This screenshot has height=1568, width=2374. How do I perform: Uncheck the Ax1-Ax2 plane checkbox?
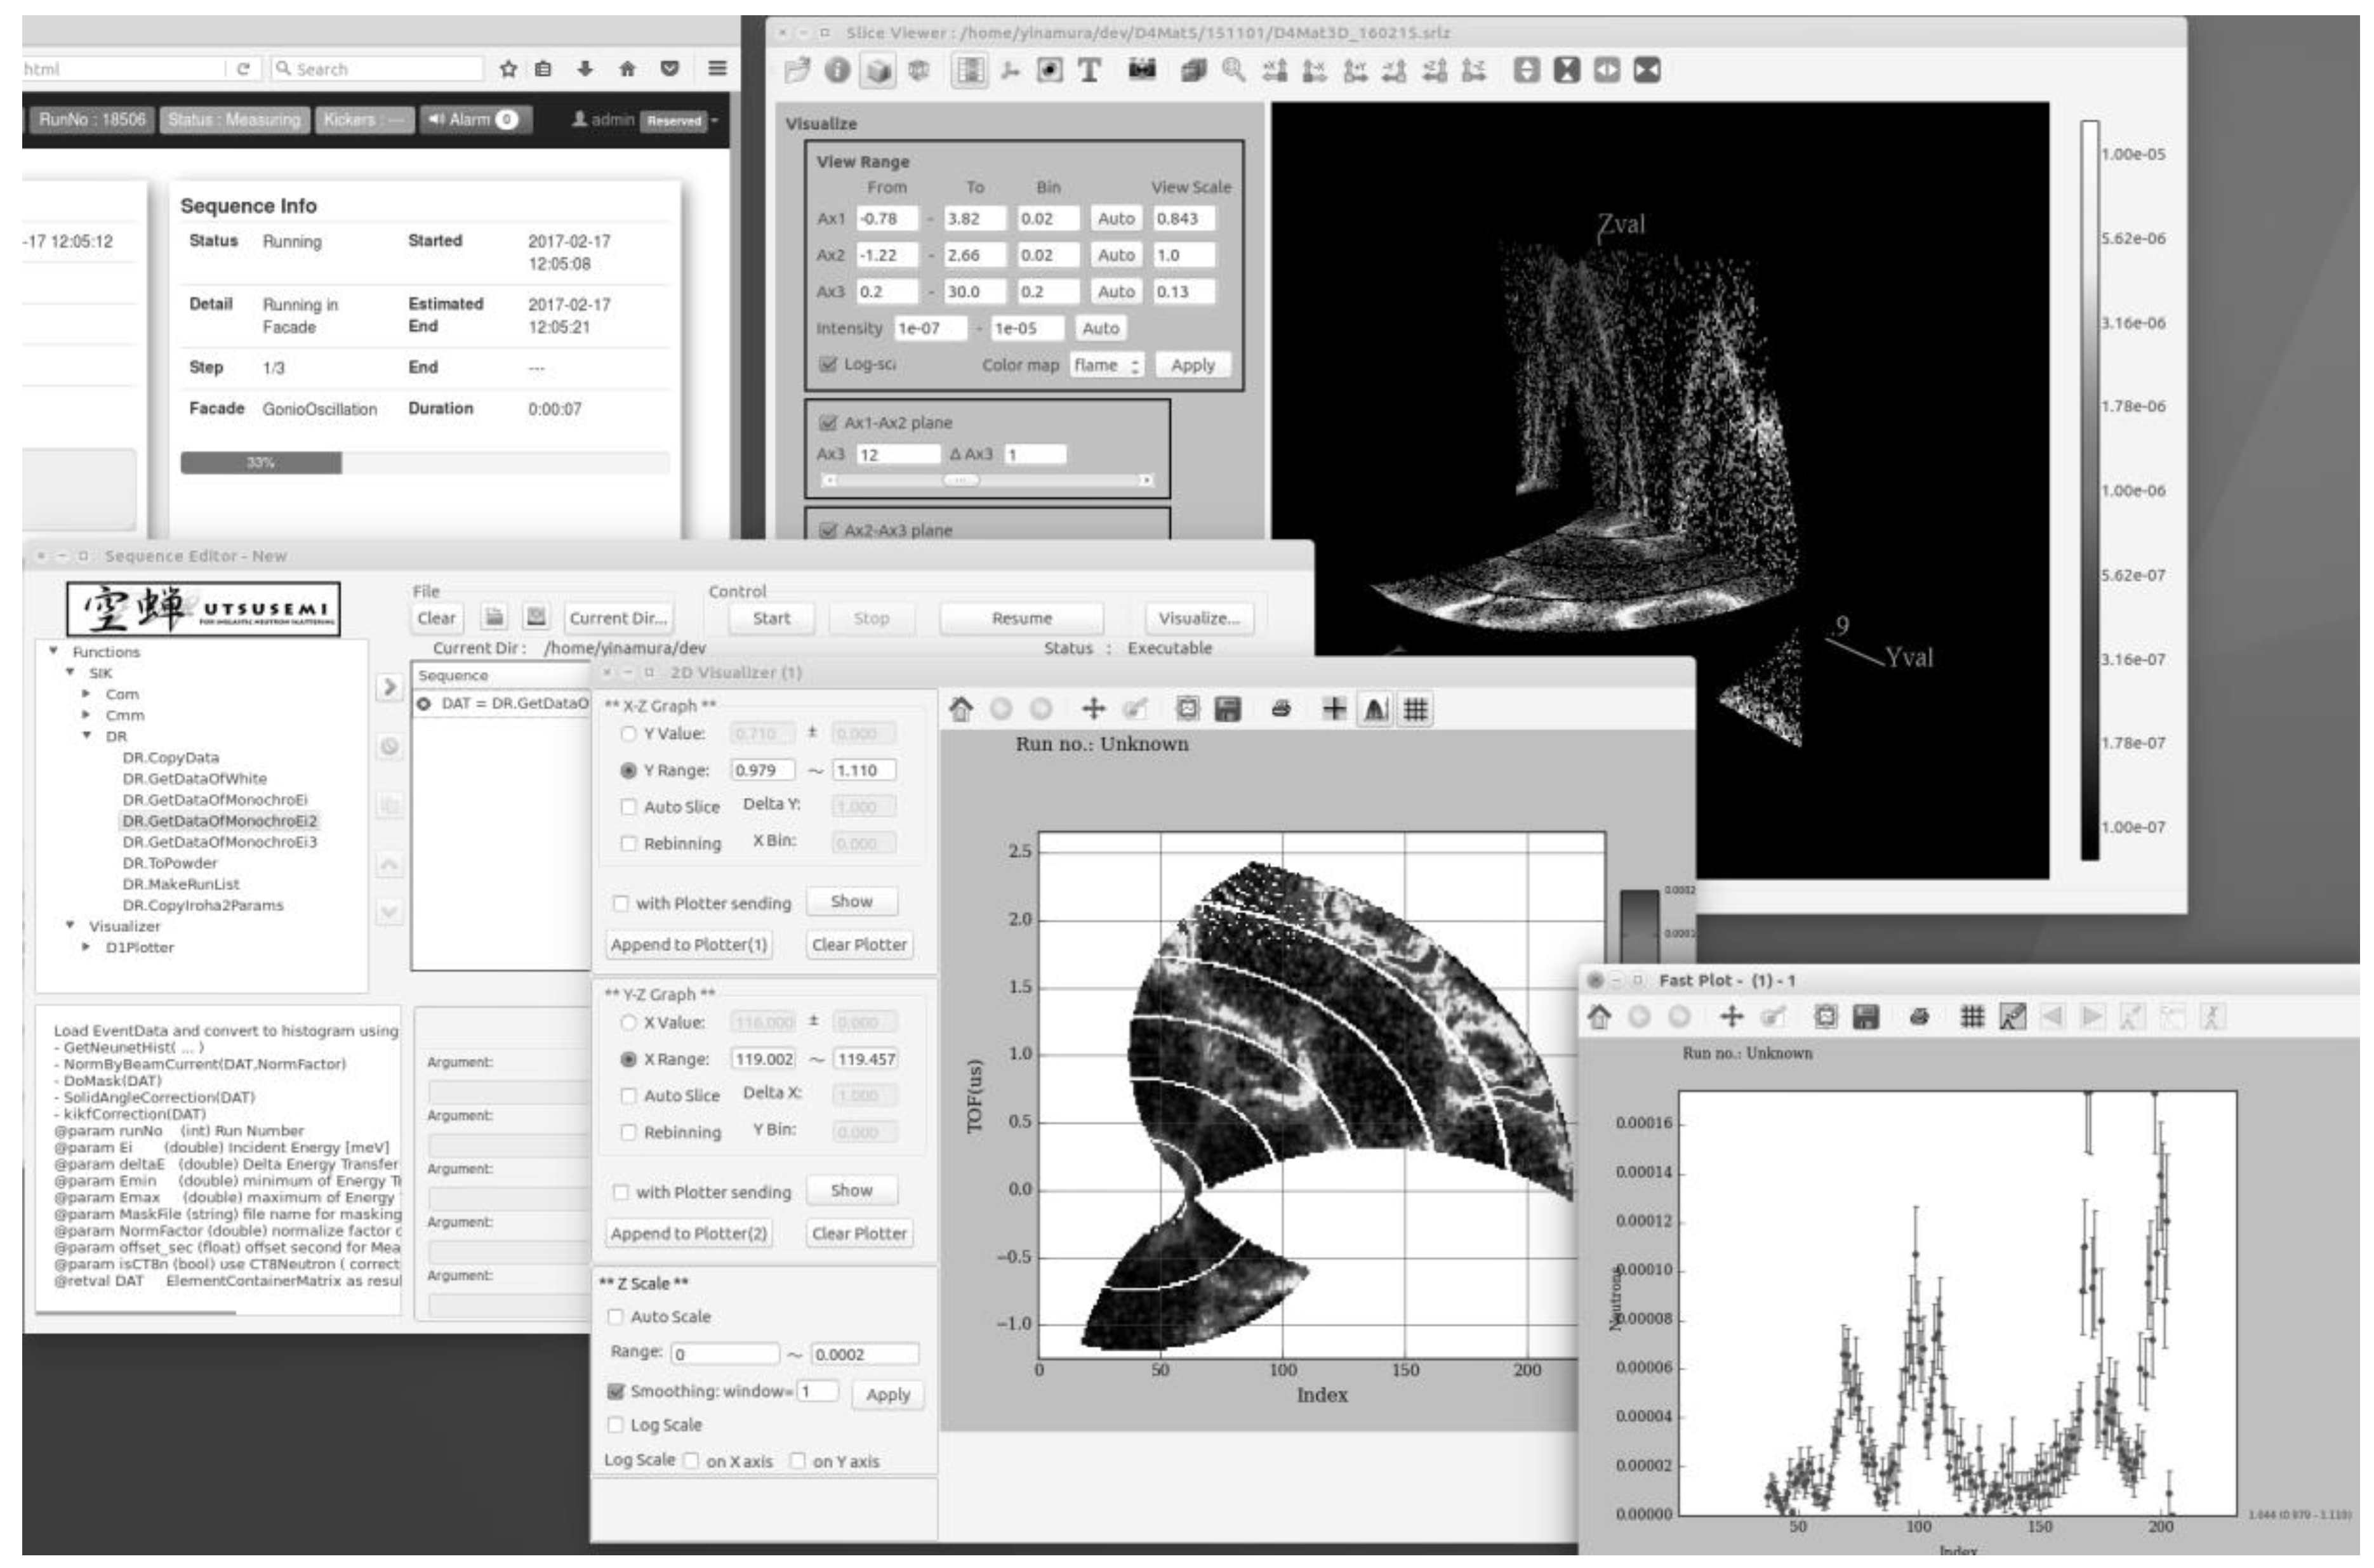(x=828, y=423)
